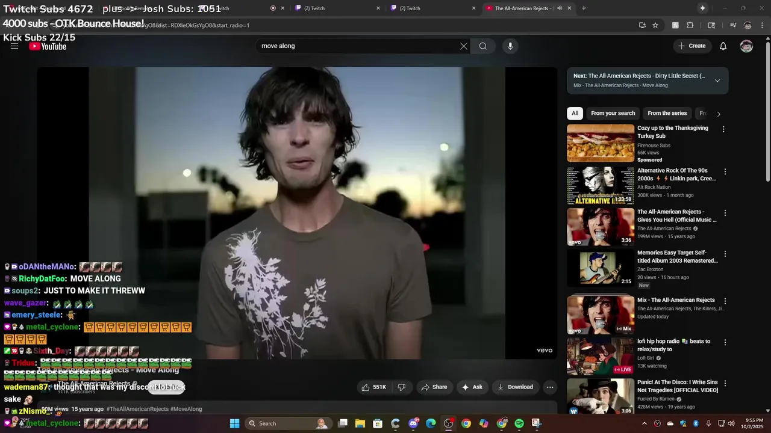Click the #MoveAlong hashtag
The height and width of the screenshot is (433, 771).
tap(186, 409)
